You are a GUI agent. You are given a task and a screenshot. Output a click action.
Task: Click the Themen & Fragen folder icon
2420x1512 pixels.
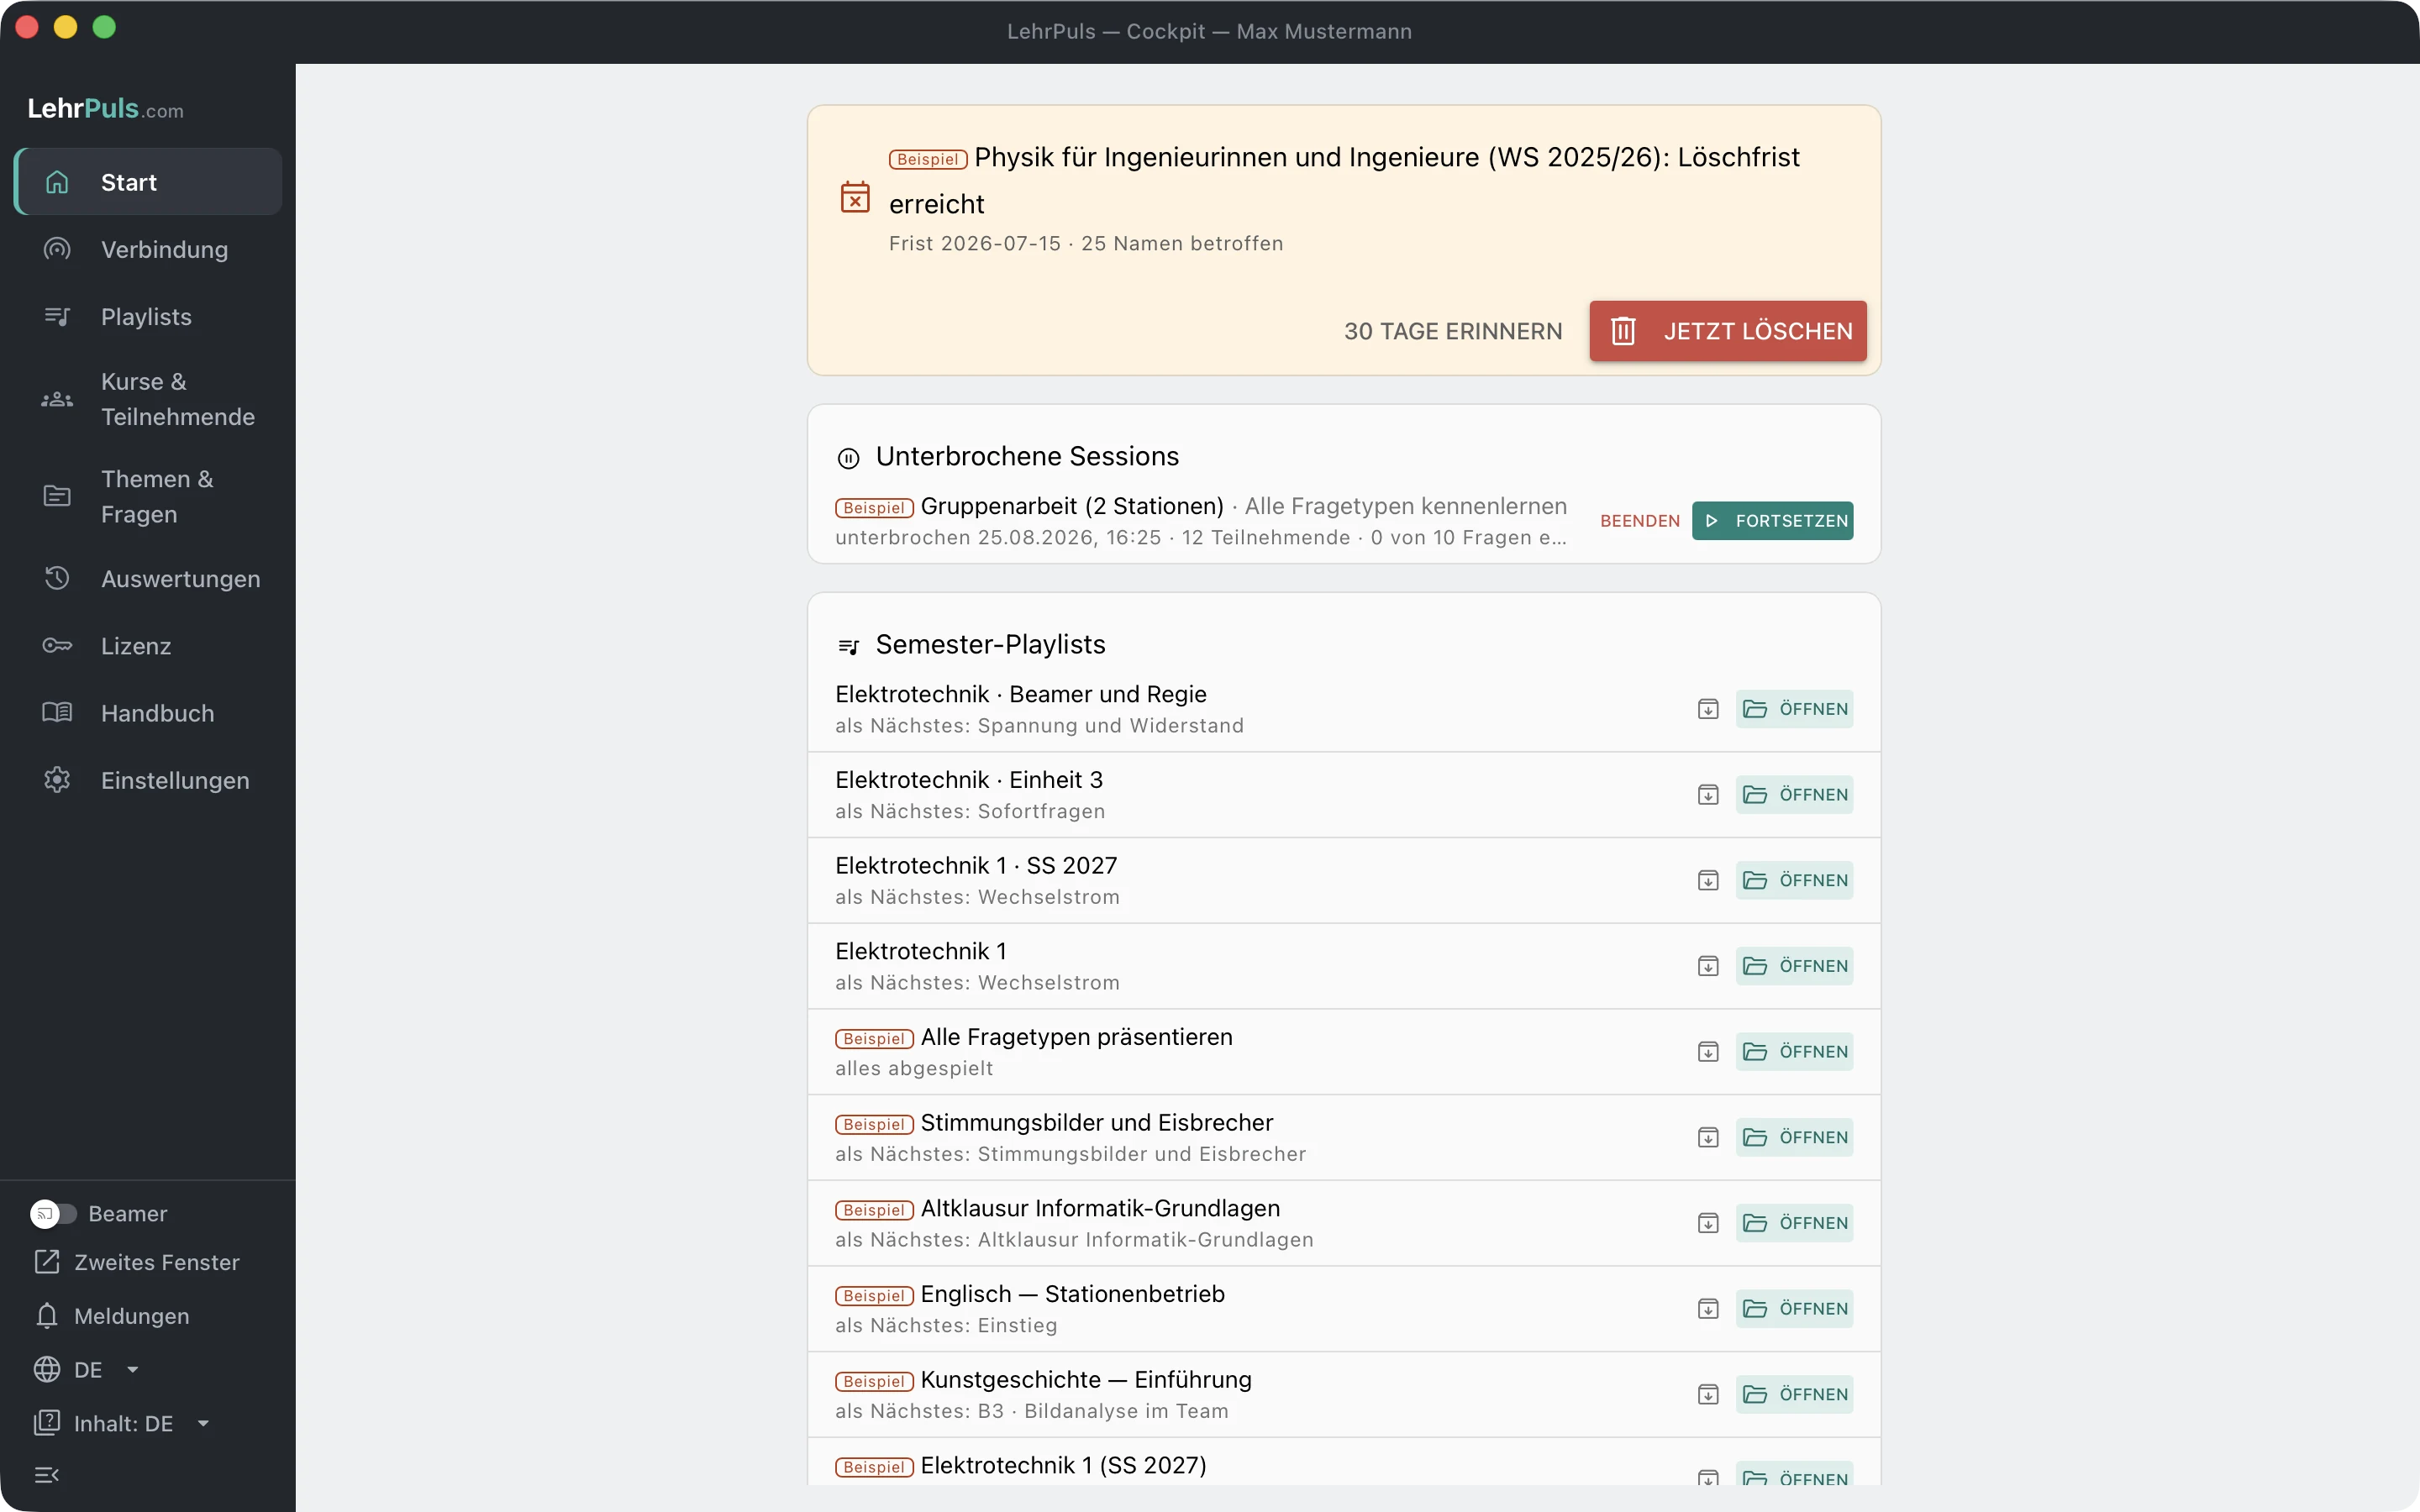pyautogui.click(x=57, y=496)
